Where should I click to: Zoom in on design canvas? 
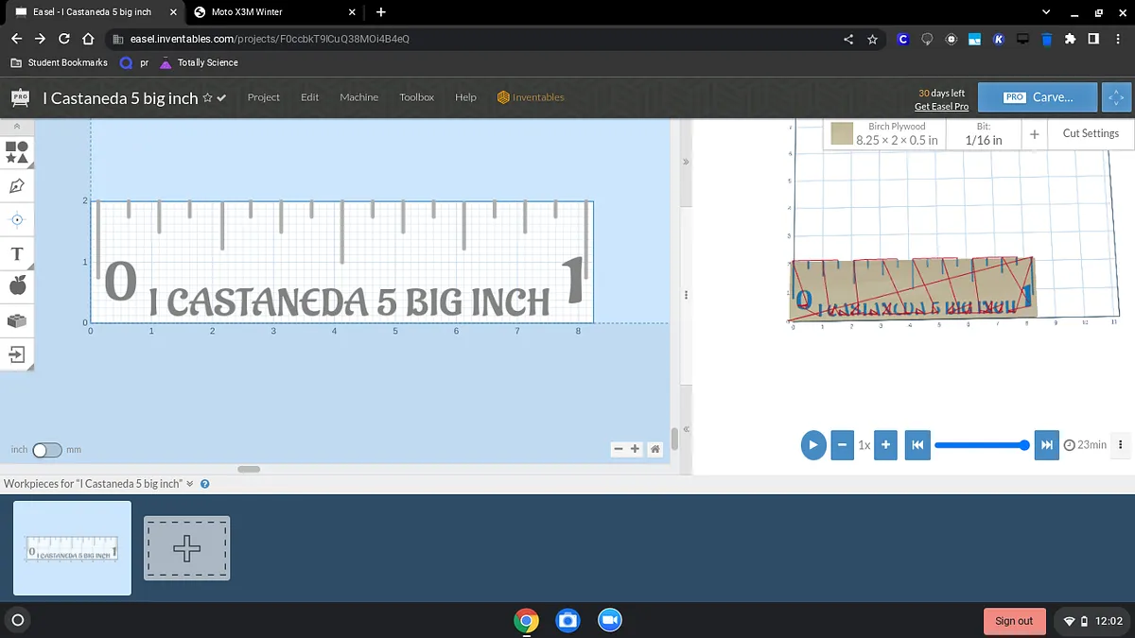[635, 450]
